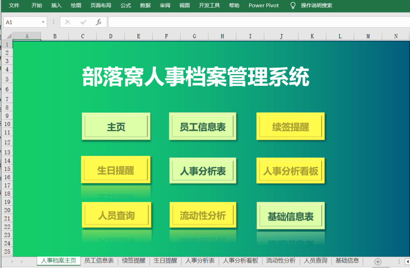Click the formula bar enter checkmark icon
The height and width of the screenshot is (268, 410).
pos(83,22)
